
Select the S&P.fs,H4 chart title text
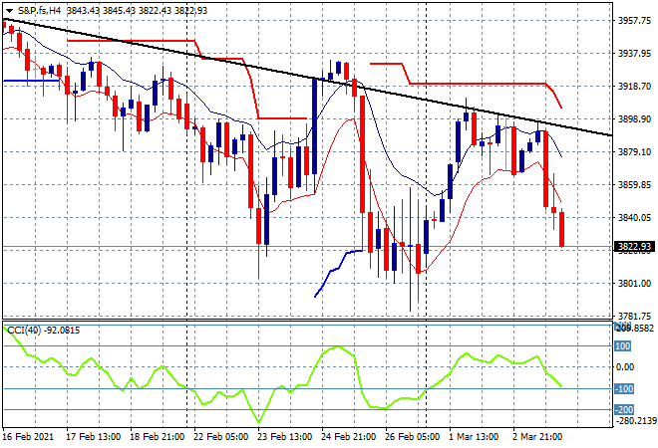coord(39,11)
